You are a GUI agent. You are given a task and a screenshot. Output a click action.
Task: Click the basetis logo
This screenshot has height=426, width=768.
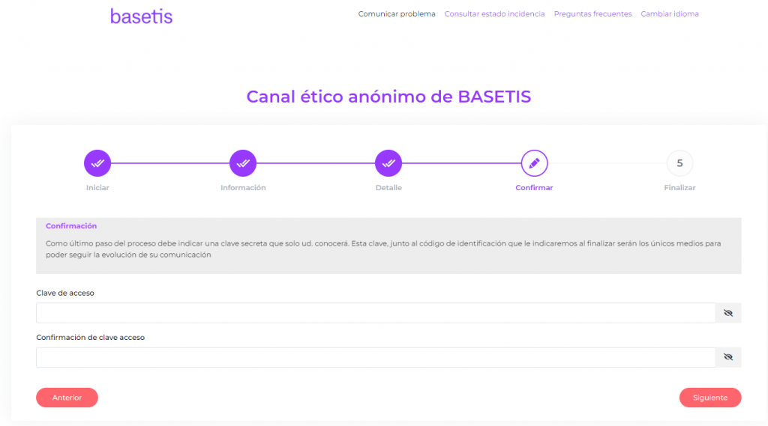coord(141,16)
